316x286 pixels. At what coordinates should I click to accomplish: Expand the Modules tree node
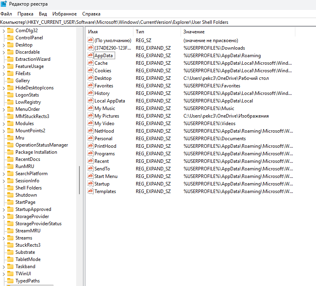click(x=4, y=124)
